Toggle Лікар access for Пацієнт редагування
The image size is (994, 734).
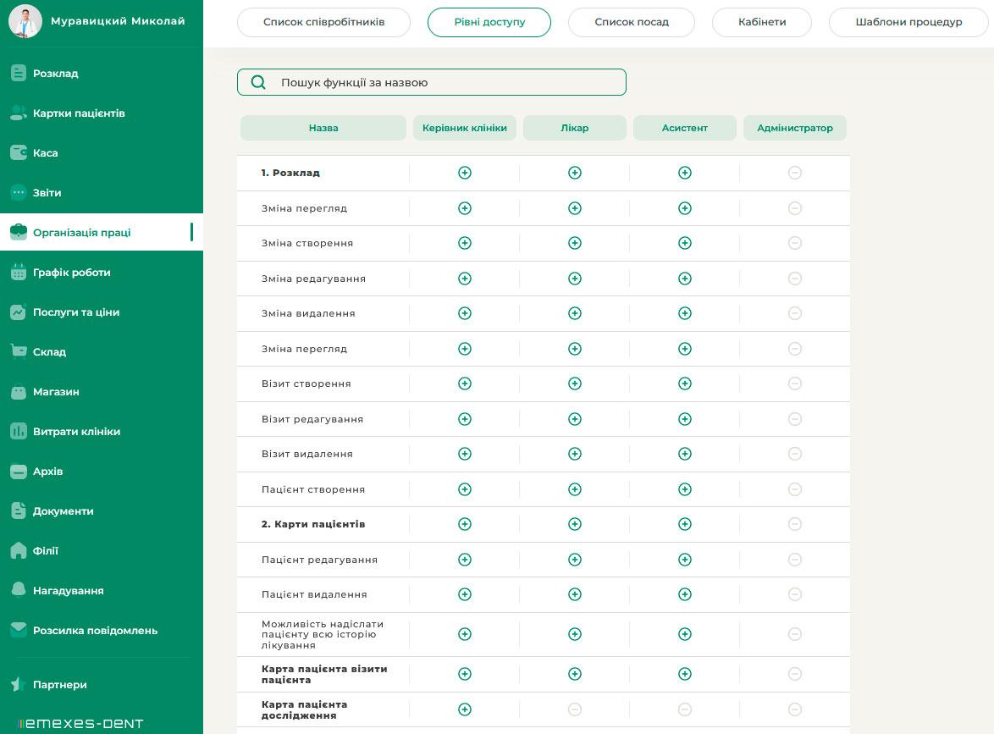tap(575, 560)
